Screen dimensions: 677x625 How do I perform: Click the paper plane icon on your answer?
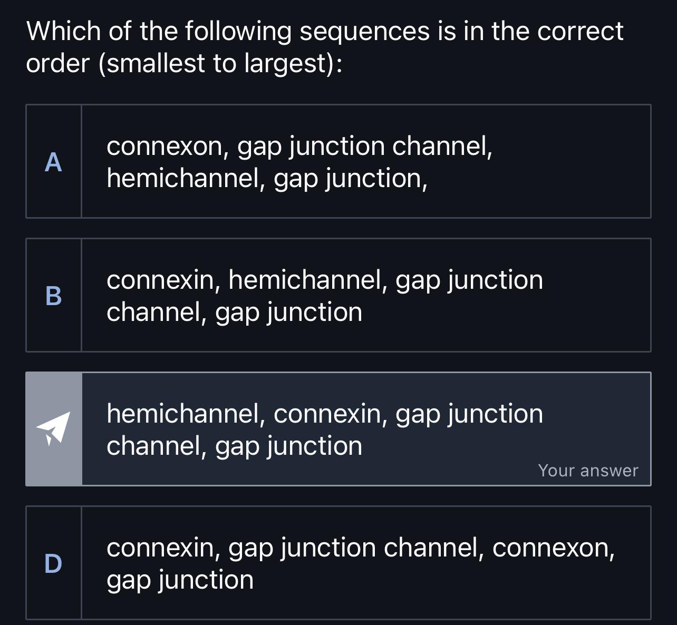coord(53,428)
